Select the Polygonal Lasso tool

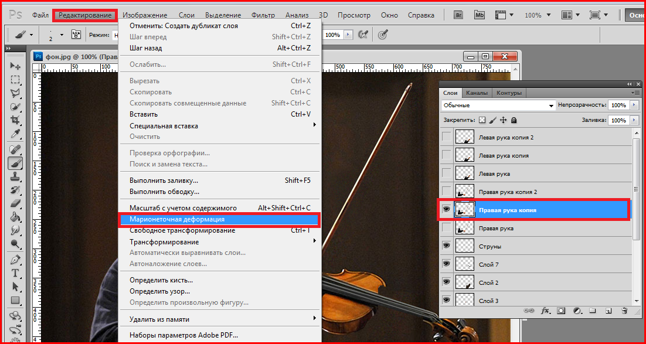click(15, 93)
